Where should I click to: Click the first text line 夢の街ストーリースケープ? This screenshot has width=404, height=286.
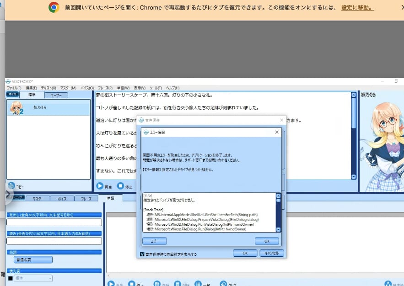click(x=154, y=95)
